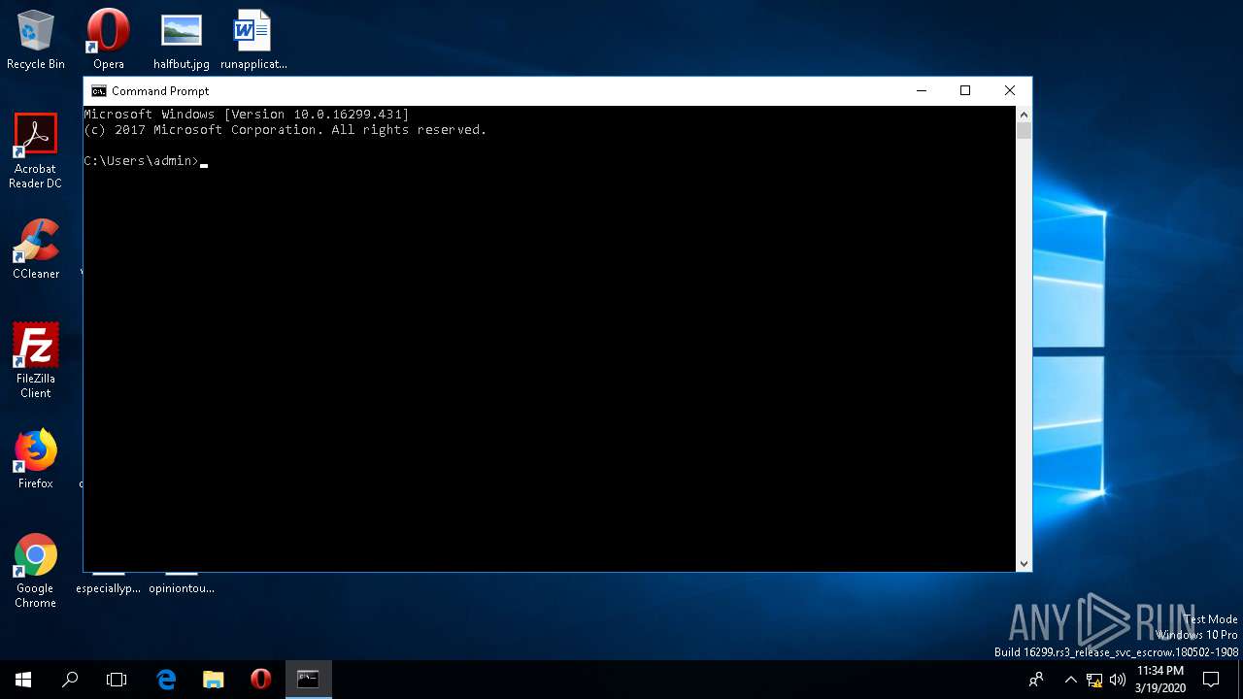Open the Windows Start menu
Viewport: 1243px width, 699px height.
pos(23,680)
